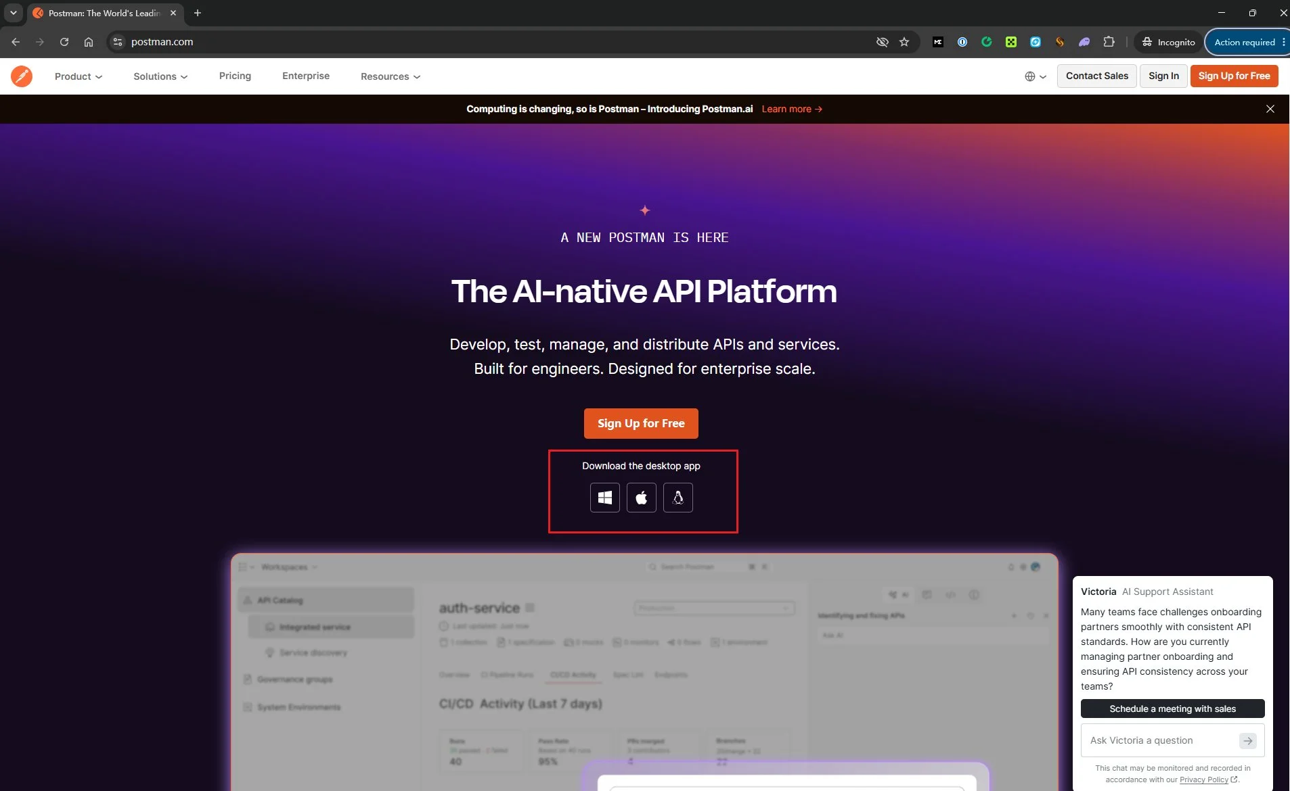1290x791 pixels.
Task: Bookmark this page with the star
Action: pos(904,42)
